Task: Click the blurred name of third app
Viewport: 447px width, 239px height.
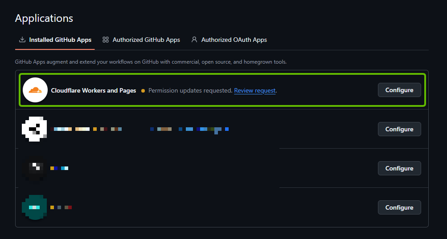Action: tap(59, 168)
